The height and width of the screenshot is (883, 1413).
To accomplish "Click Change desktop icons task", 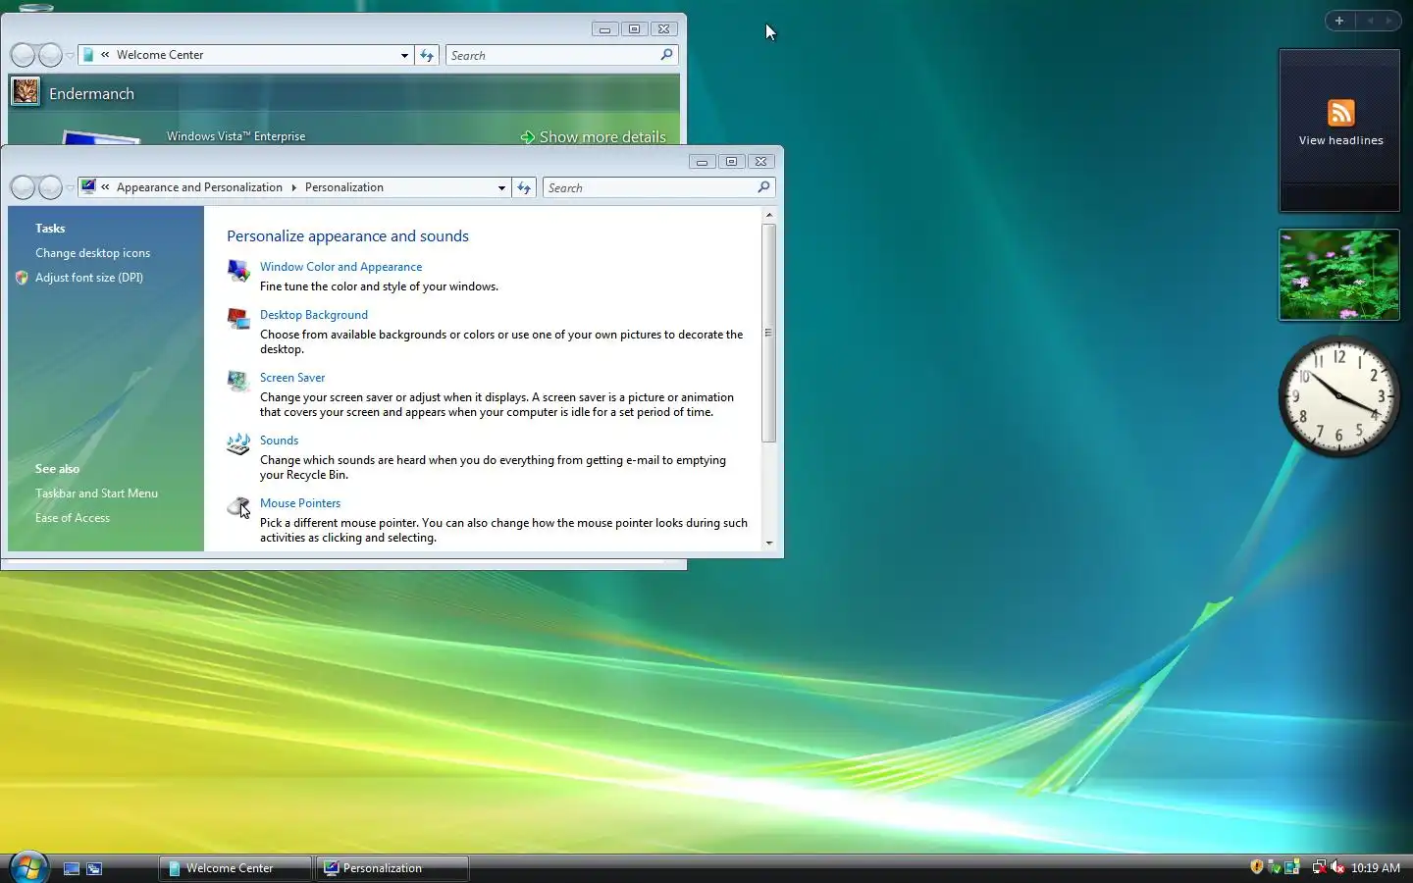I will (93, 253).
